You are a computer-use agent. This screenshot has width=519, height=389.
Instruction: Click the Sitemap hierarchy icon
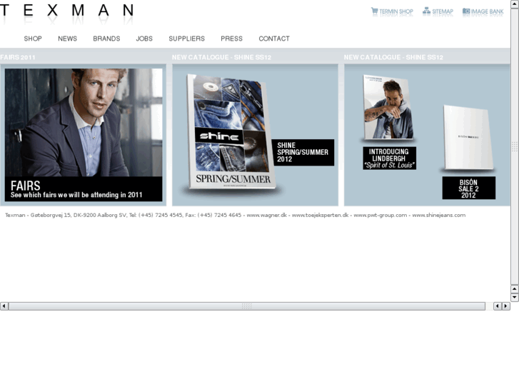(x=426, y=11)
